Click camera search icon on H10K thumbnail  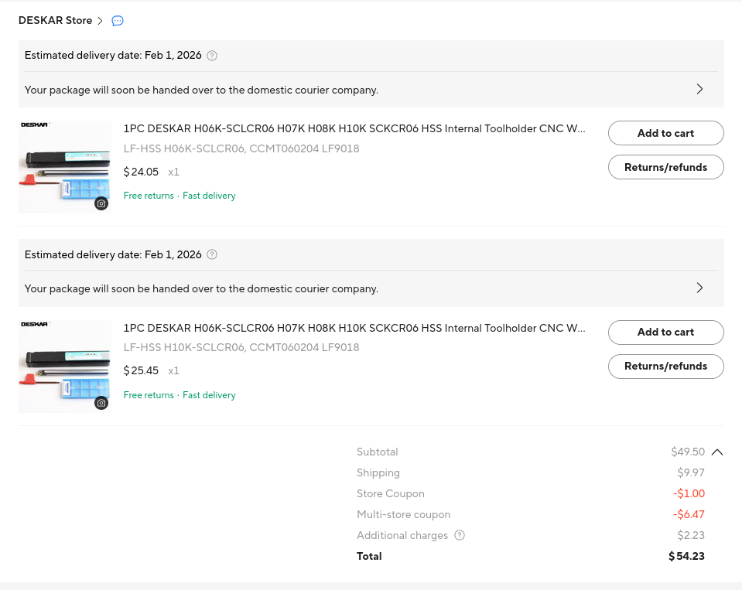[101, 404]
